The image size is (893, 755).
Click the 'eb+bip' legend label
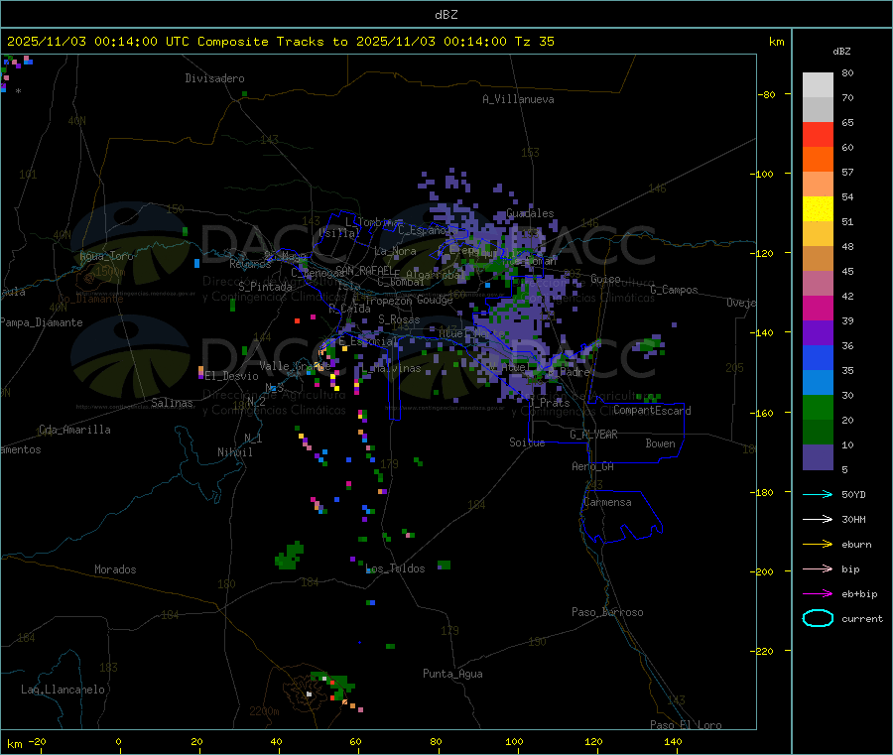(859, 594)
